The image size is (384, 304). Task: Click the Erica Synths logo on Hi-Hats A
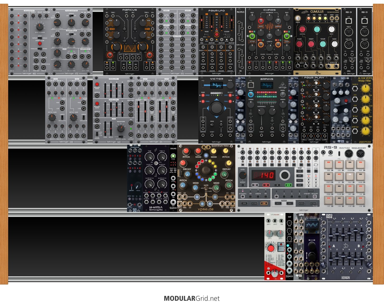pos(156,210)
